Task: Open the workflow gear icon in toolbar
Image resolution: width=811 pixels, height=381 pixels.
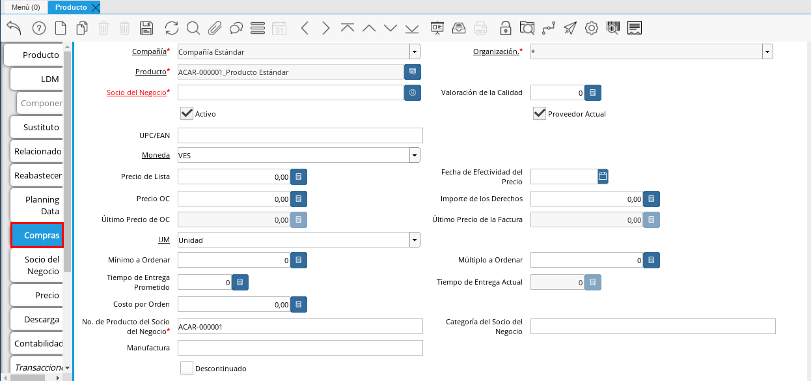Action: coord(591,28)
